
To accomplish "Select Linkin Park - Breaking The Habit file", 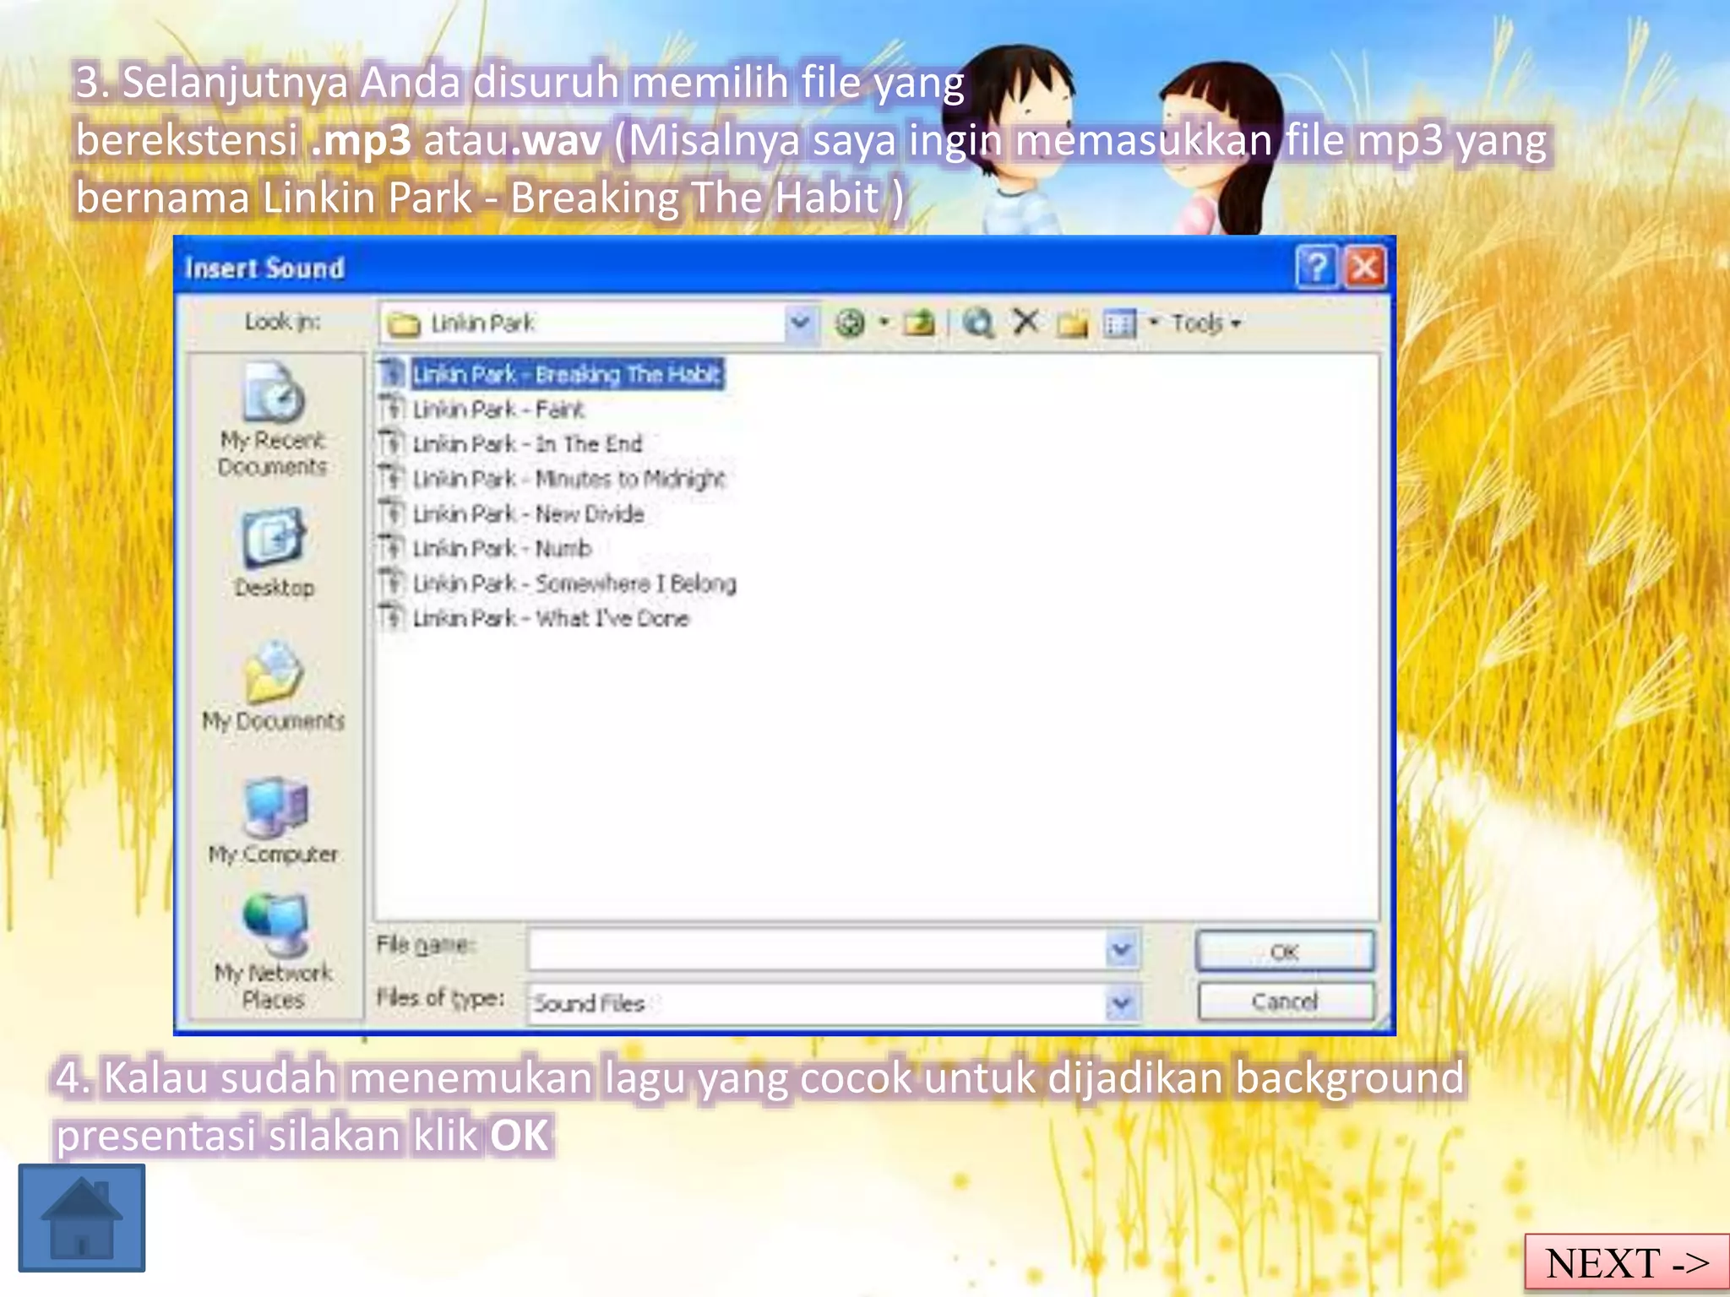I will pos(568,374).
